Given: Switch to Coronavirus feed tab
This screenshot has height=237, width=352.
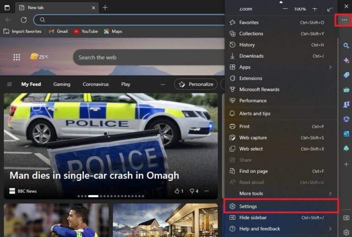Looking at the screenshot, I should tap(96, 84).
